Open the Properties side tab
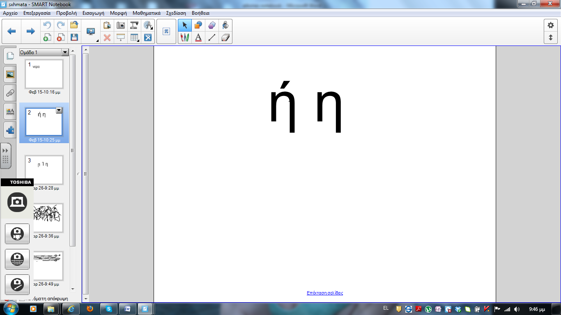Viewport: 561px width, 315px height. tap(10, 112)
